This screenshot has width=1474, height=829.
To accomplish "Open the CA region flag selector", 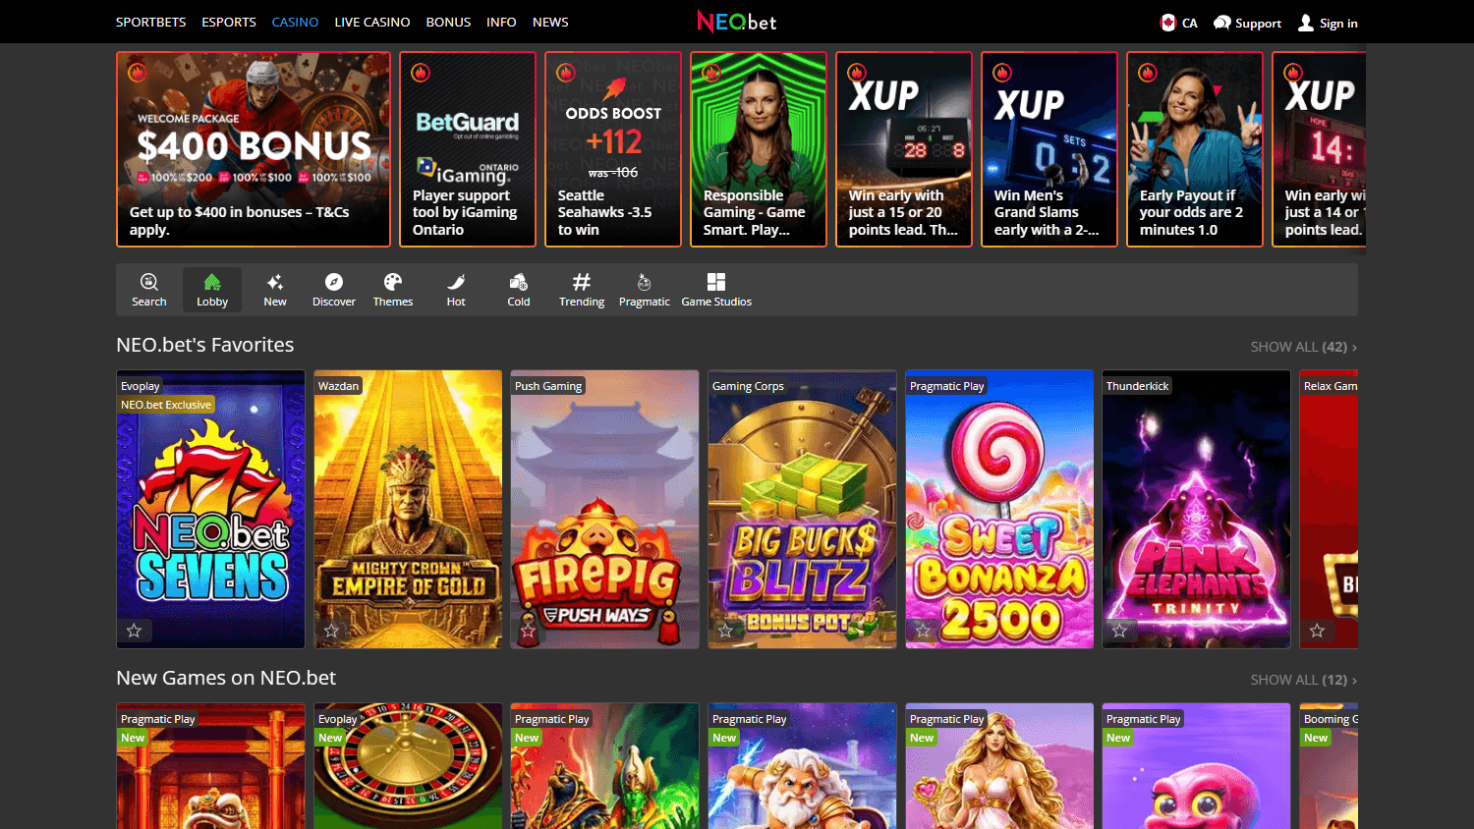I will [x=1178, y=23].
